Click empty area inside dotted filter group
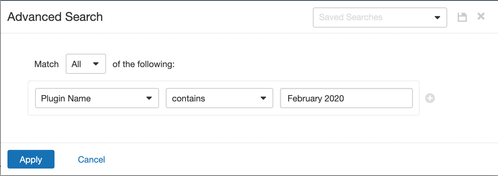Screen dimensions: 498x176 (224, 111)
